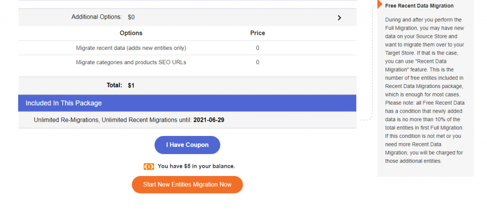Select the Options column header
The image size is (487, 213).
tap(131, 33)
